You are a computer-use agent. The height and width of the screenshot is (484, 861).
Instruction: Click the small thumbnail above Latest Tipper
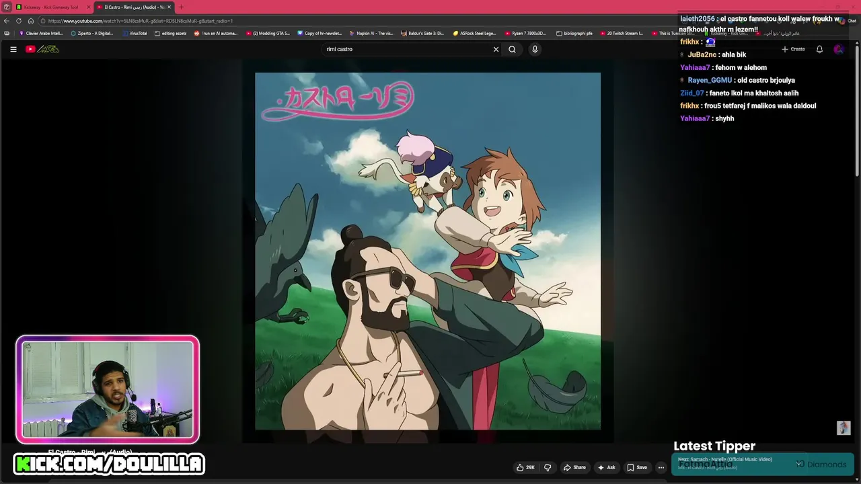point(844,428)
